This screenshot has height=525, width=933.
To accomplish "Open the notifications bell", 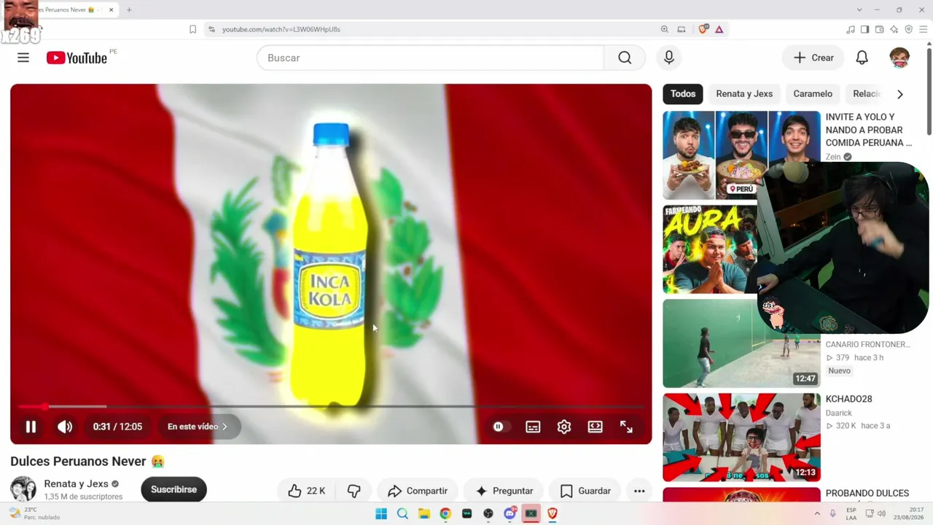I will (862, 58).
